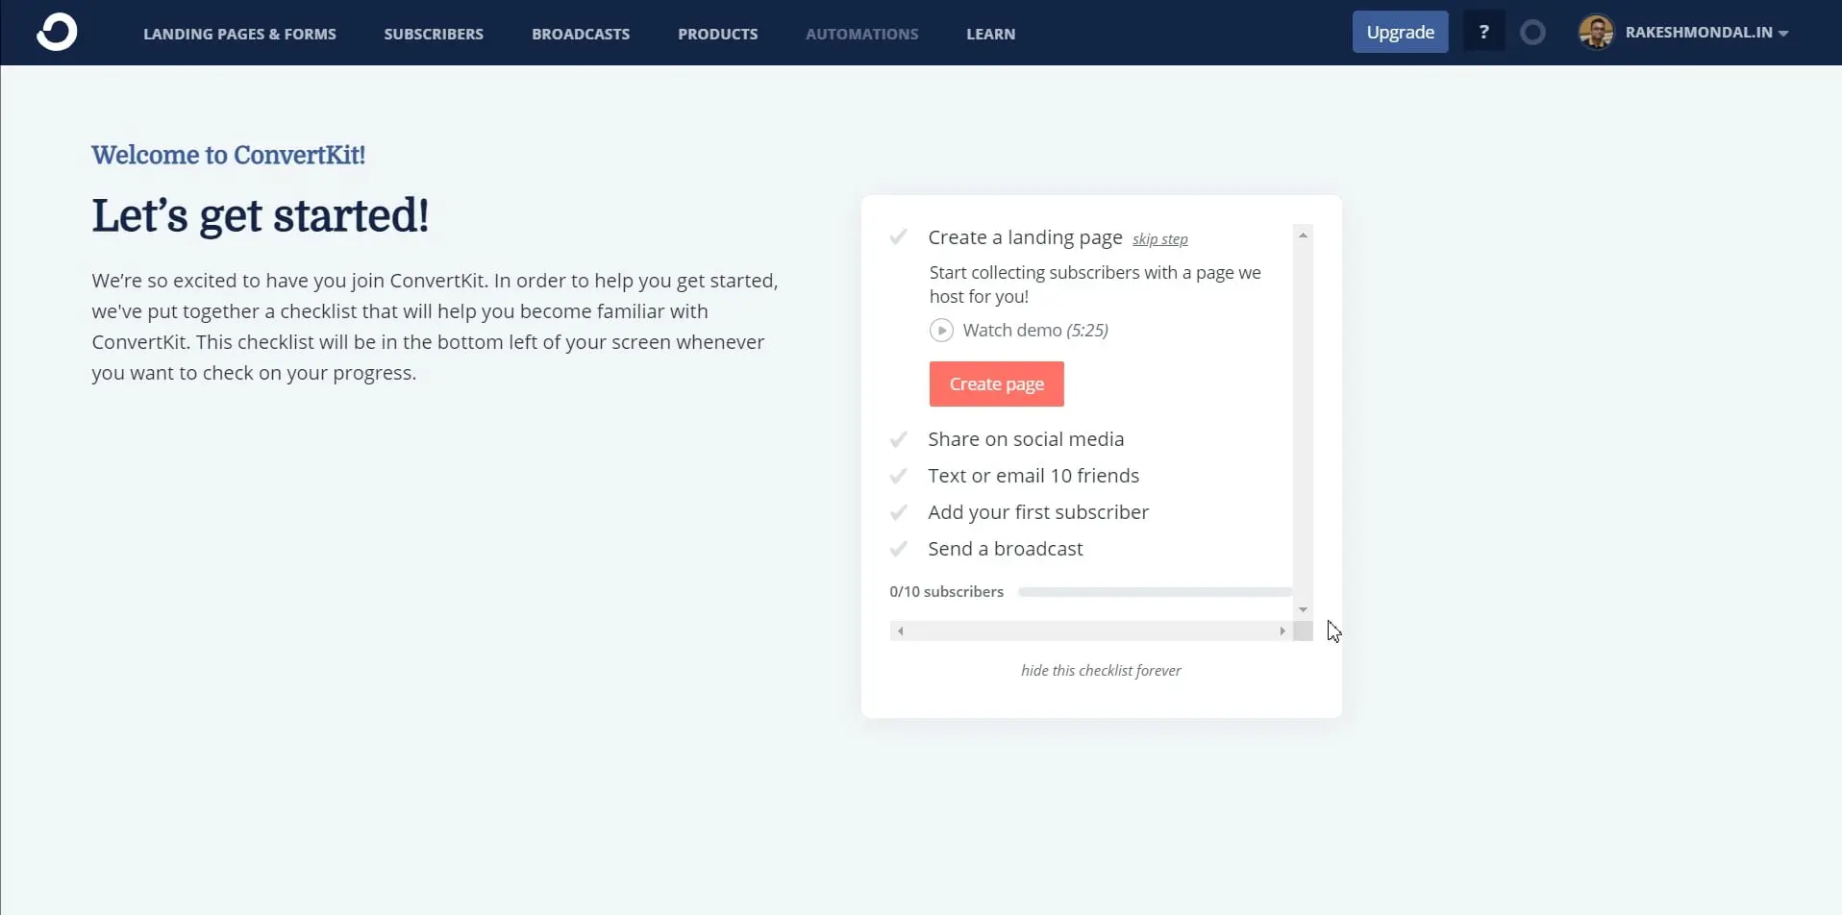Click the checklist scroll down arrow
This screenshot has width=1842, height=915.
coord(1303,609)
